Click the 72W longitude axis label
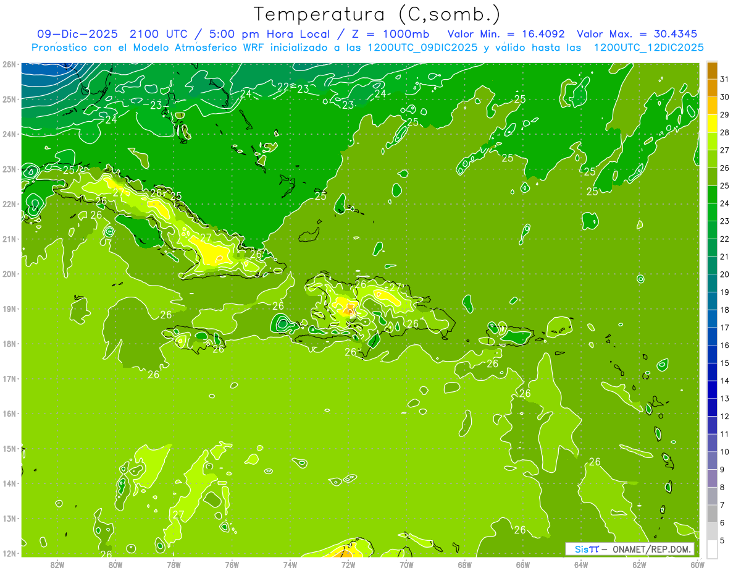The image size is (741, 573). click(348, 564)
